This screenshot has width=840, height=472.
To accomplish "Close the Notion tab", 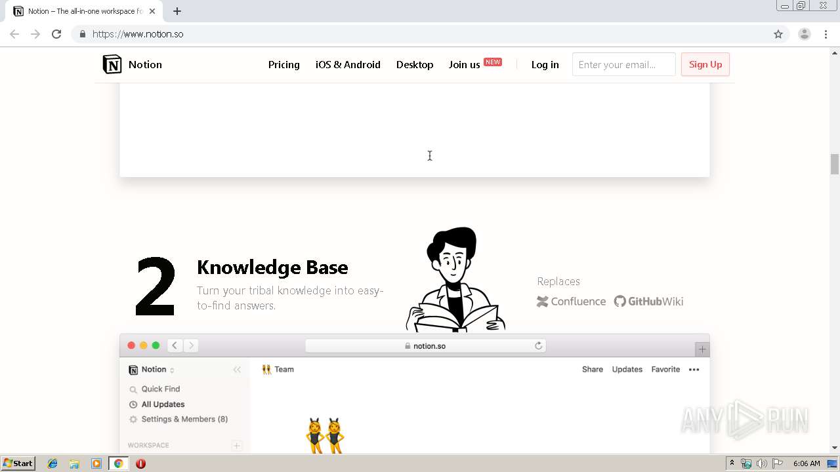I will 152,11.
